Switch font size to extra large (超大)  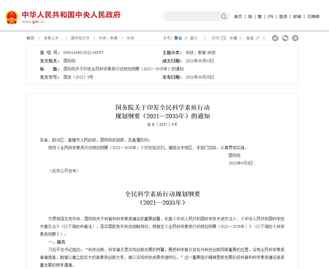[194, 38]
